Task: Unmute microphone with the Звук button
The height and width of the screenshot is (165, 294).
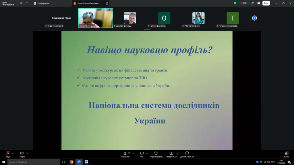Action: click(8, 154)
